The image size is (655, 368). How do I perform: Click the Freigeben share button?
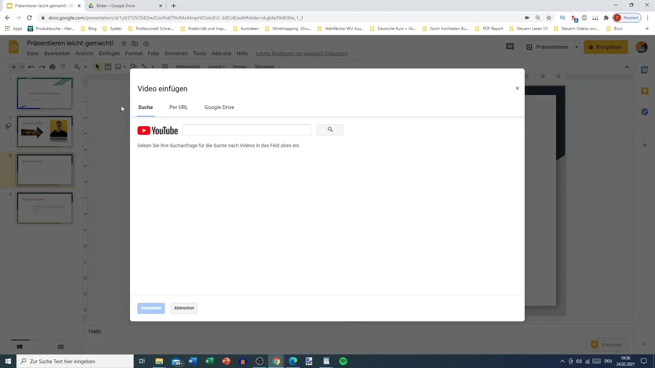606,47
